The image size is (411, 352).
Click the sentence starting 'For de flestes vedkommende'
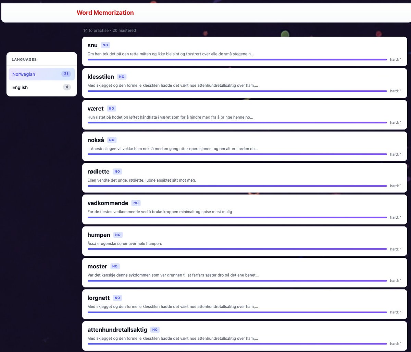(x=160, y=212)
